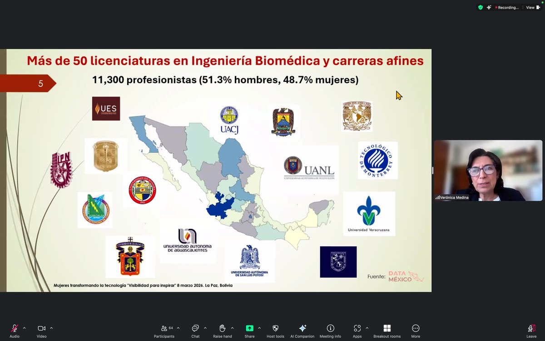Screen dimensions: 545x341
Task: Click the Universidad de Guadalajara crest
Action: [130, 256]
